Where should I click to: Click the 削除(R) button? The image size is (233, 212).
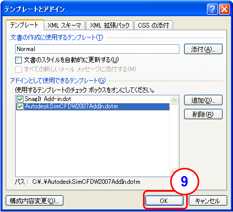203,114
